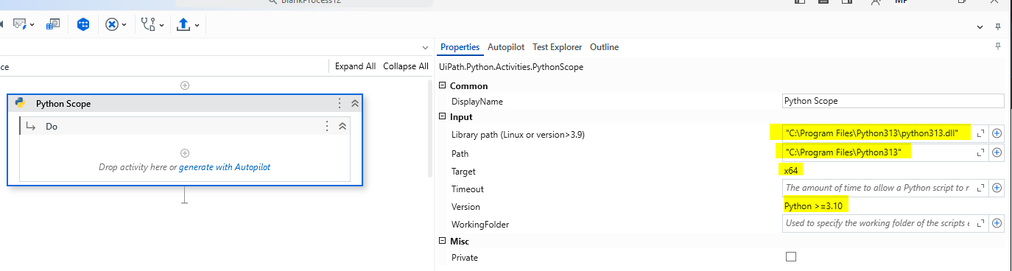
Task: Click plus button beside Library path
Action: click(997, 133)
